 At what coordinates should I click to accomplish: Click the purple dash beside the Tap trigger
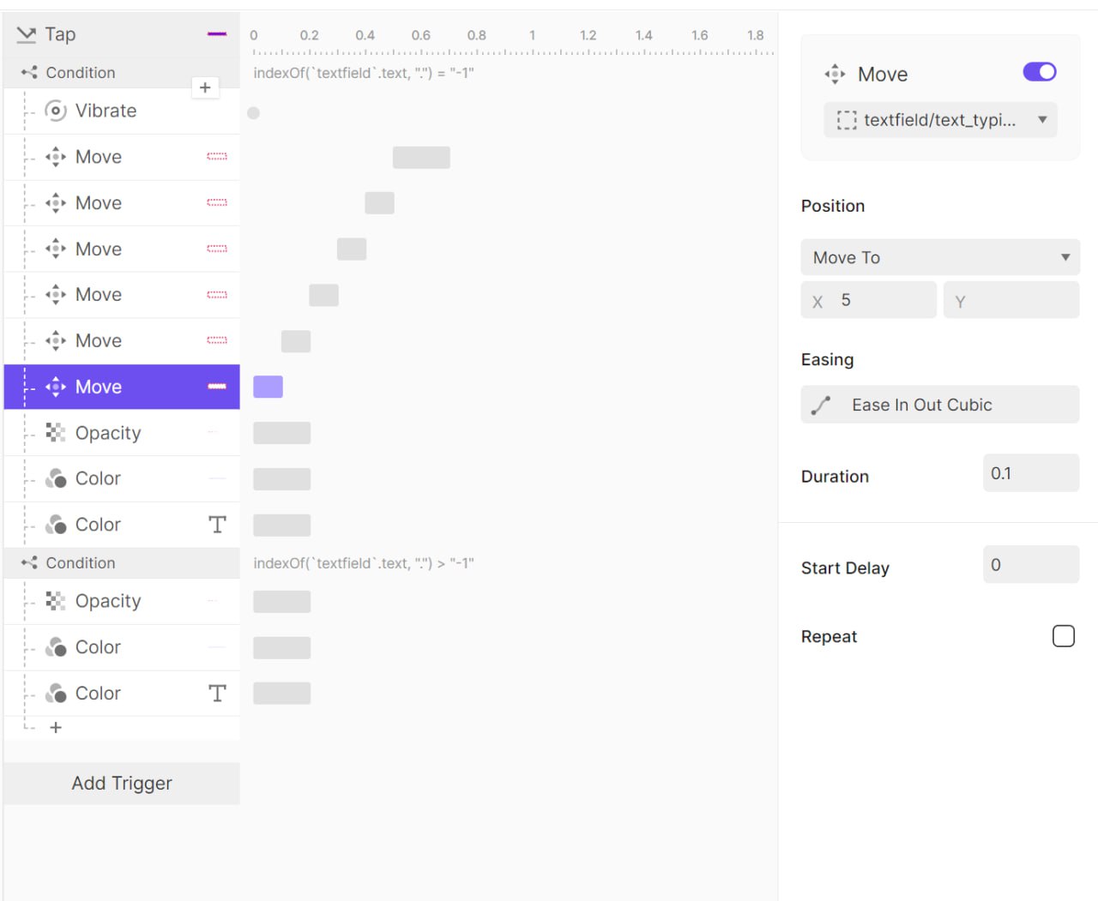(217, 34)
